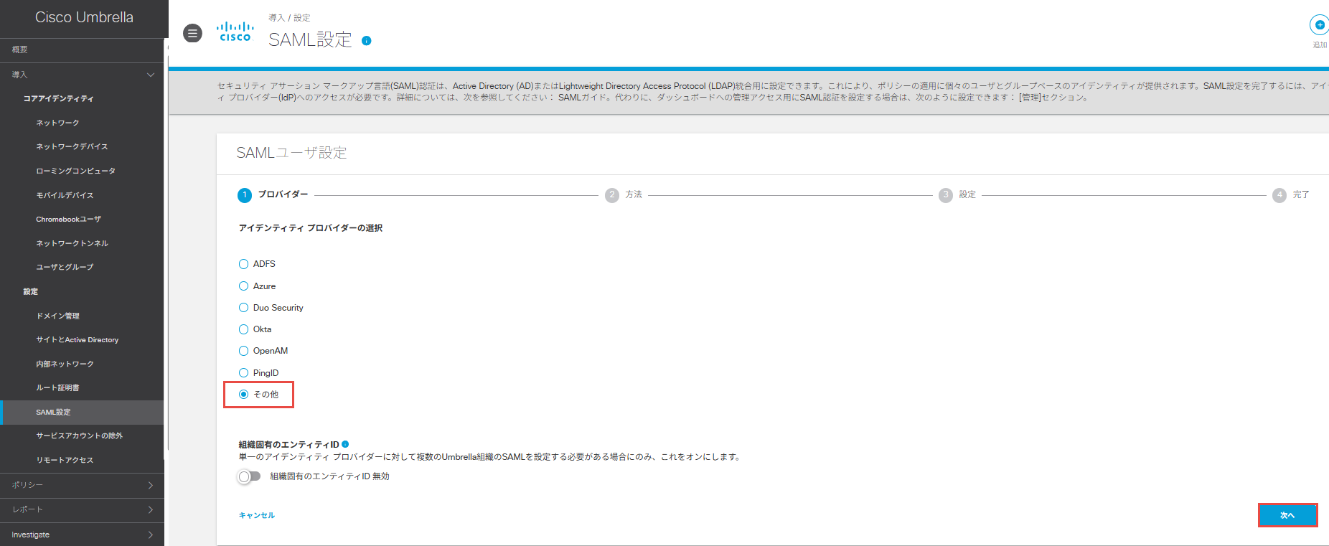Click the 設定 sidebar heading
This screenshot has height=546, width=1329.
(x=30, y=291)
